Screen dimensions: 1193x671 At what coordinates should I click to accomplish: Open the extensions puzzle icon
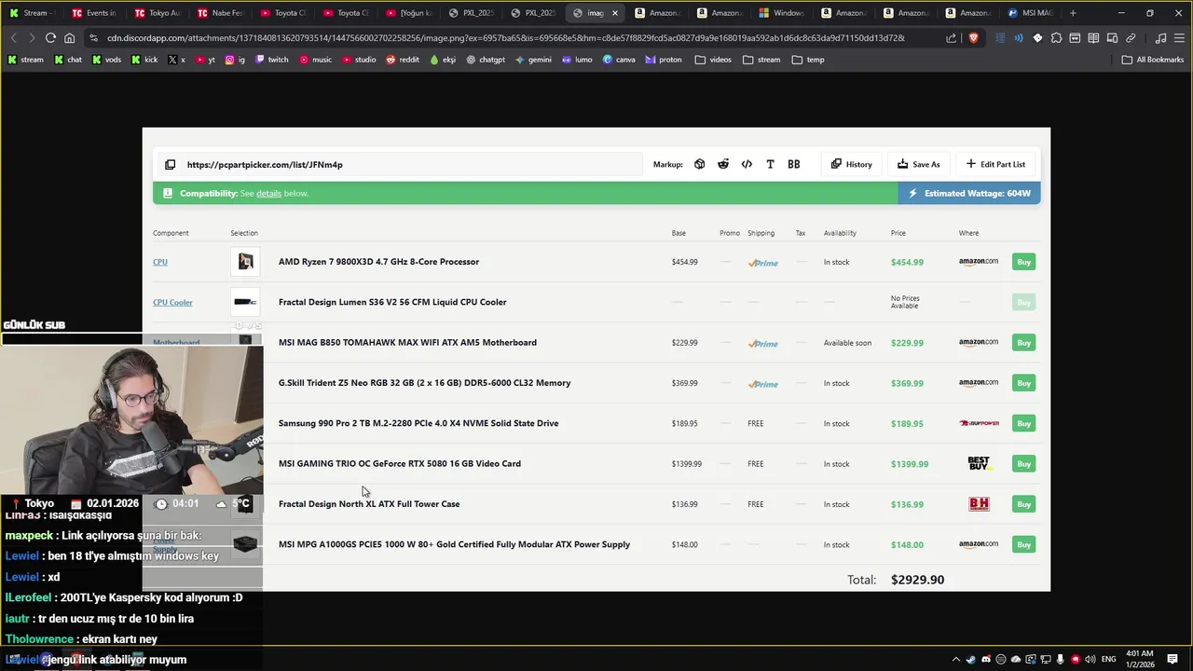click(1056, 38)
